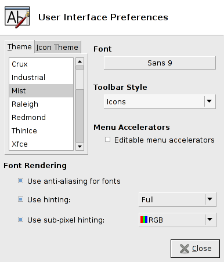
Task: Click the theme list scroll down arrow
Action: coord(80,146)
